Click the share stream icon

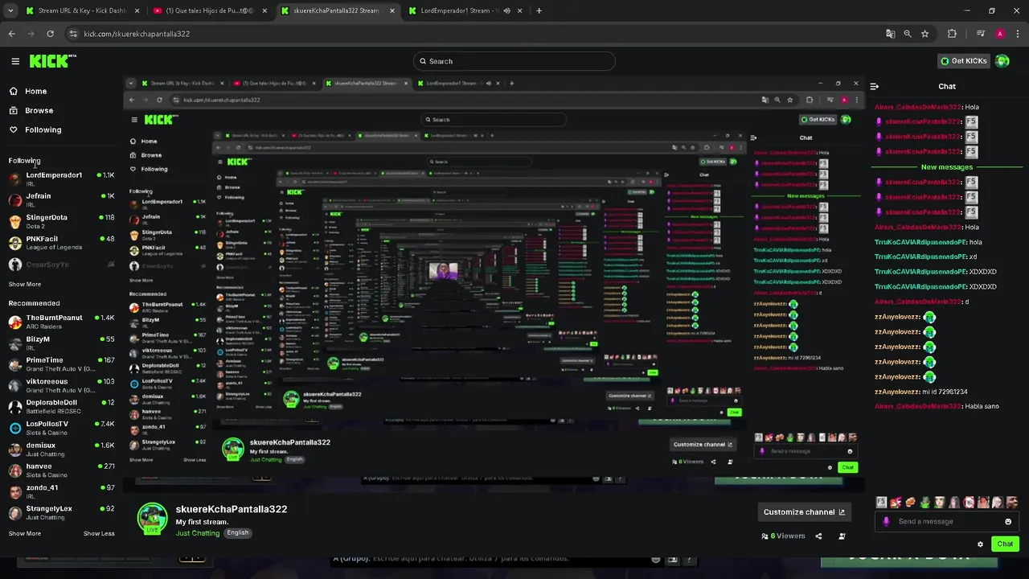(x=818, y=536)
